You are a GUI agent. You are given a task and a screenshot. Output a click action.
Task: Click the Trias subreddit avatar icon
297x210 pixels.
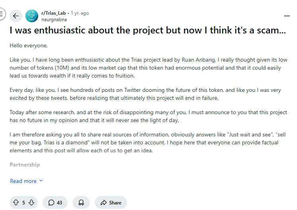[x=32, y=16]
